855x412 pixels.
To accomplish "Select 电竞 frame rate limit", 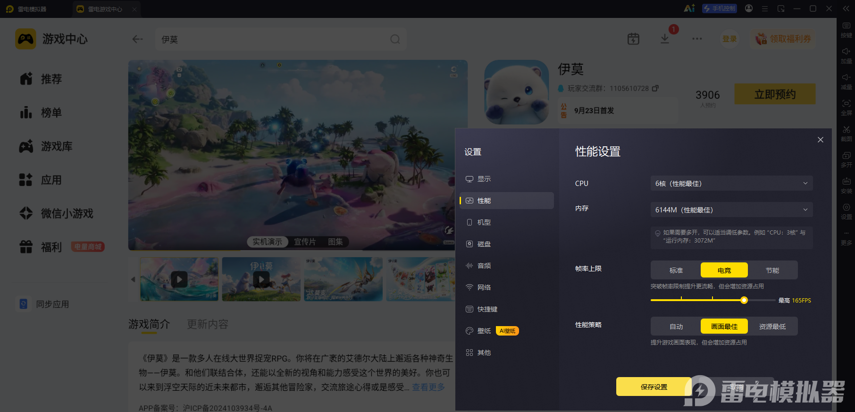I will [724, 270].
